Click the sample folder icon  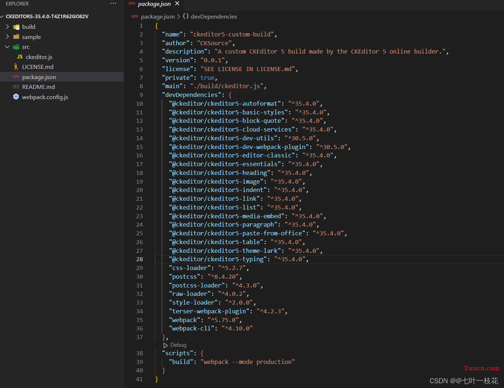tap(16, 37)
